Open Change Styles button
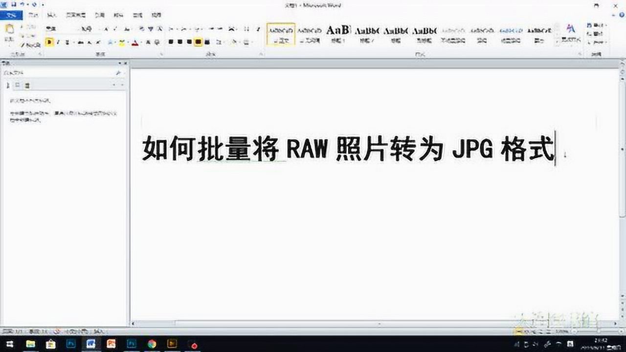The height and width of the screenshot is (352, 626). [570, 33]
